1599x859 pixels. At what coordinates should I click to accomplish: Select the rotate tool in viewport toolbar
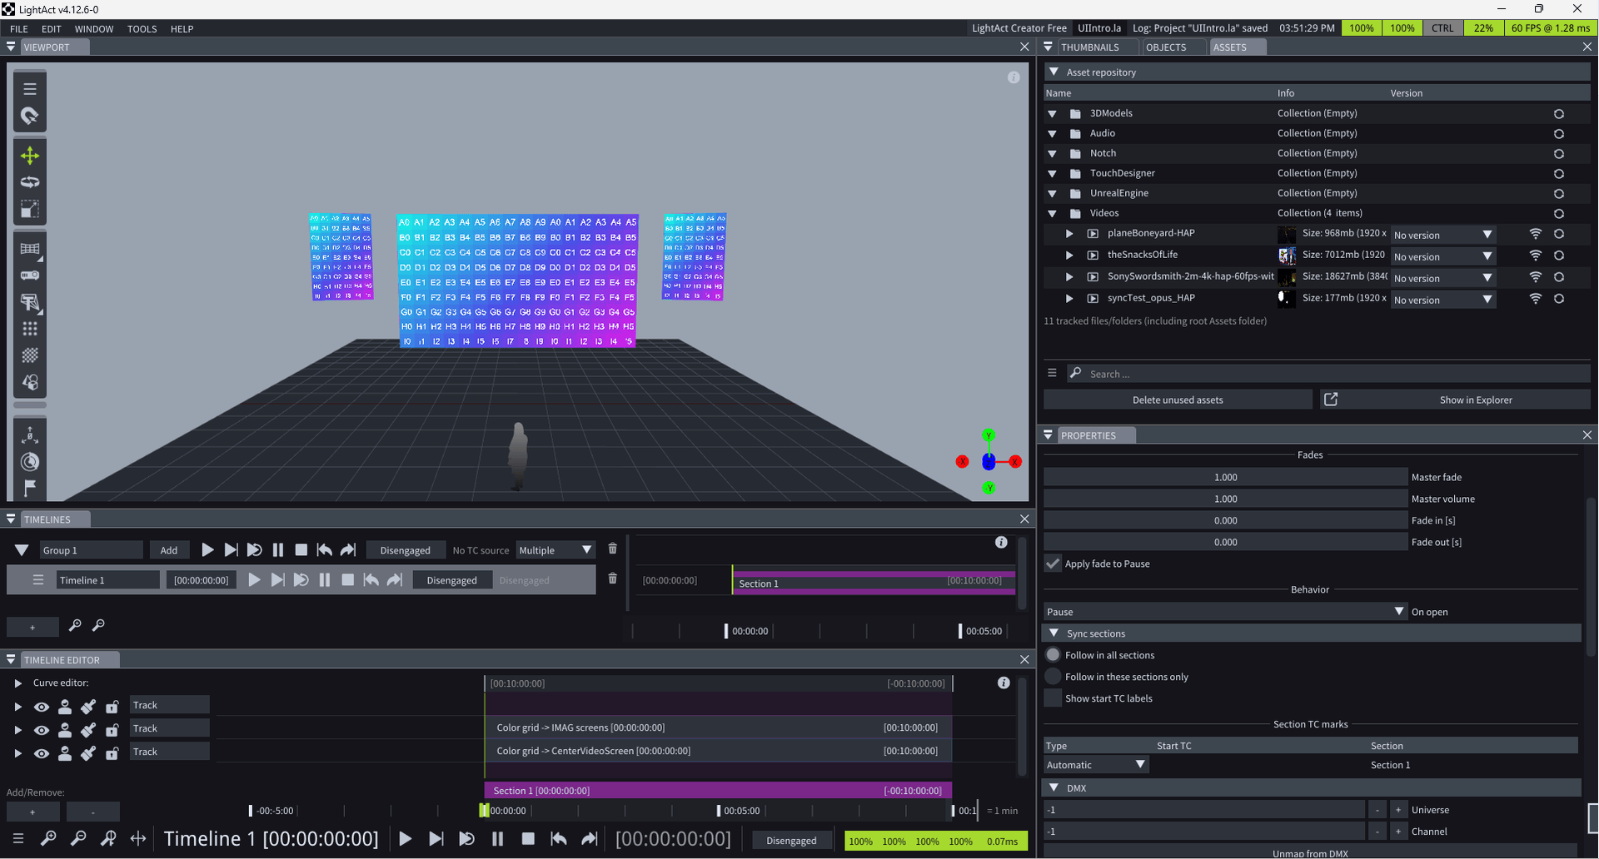30,182
